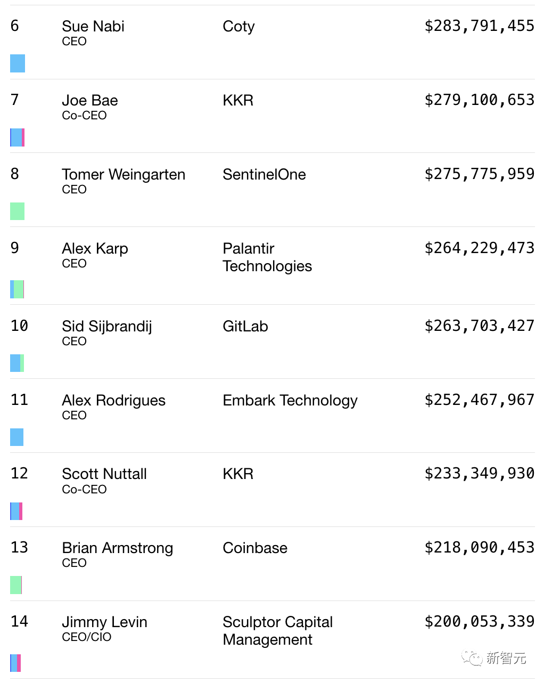Open the Coty company entry

[238, 26]
